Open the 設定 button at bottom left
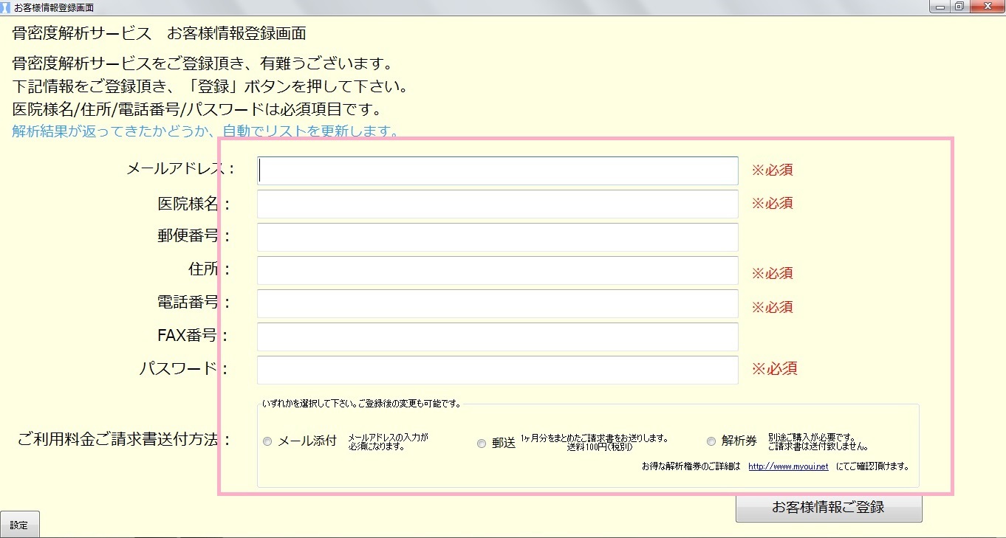Viewport: 1006px width, 538px height. (x=19, y=525)
